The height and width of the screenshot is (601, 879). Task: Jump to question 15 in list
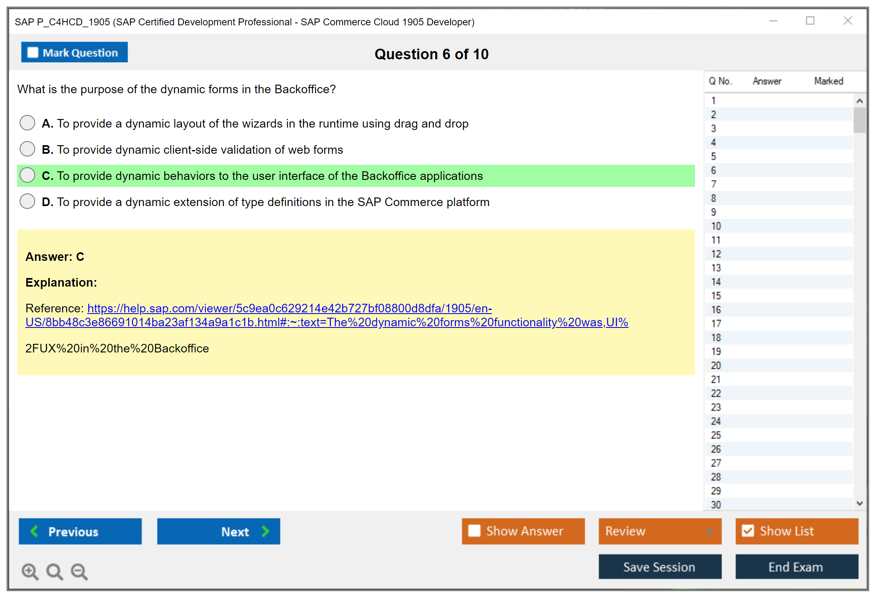click(x=716, y=296)
